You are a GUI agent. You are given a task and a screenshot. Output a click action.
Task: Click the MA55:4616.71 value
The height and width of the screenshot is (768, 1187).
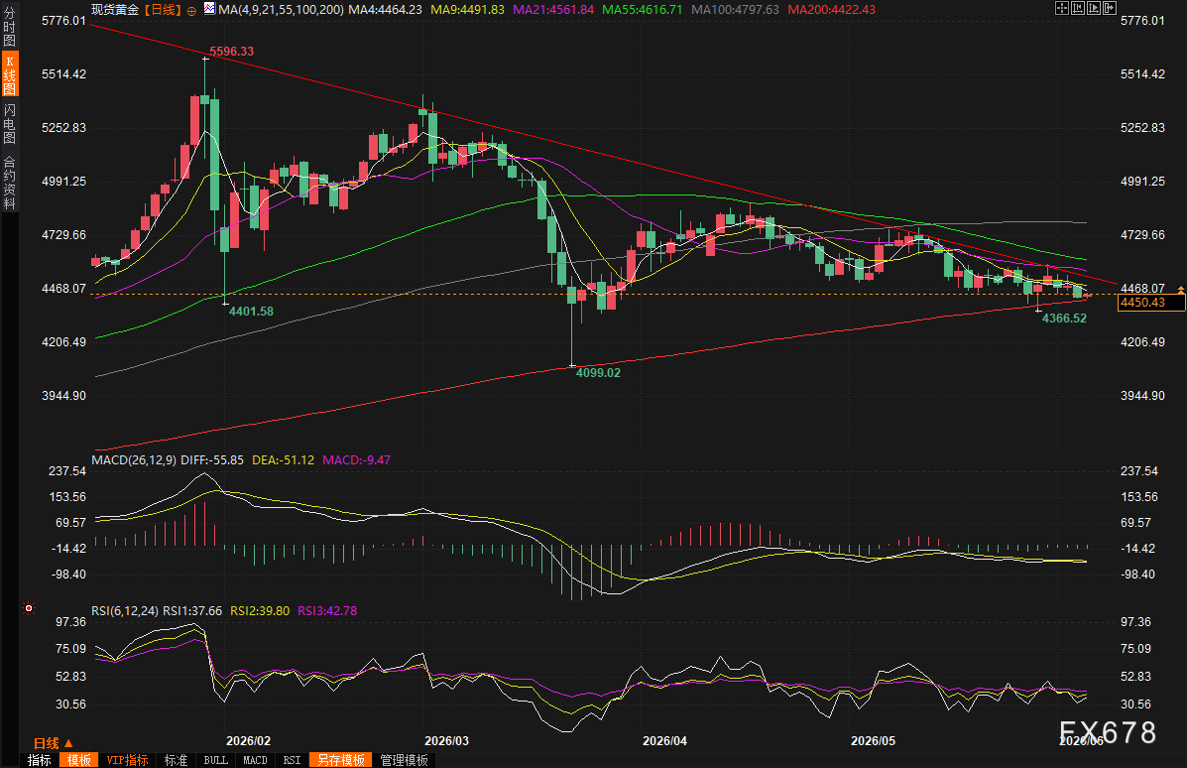click(642, 10)
